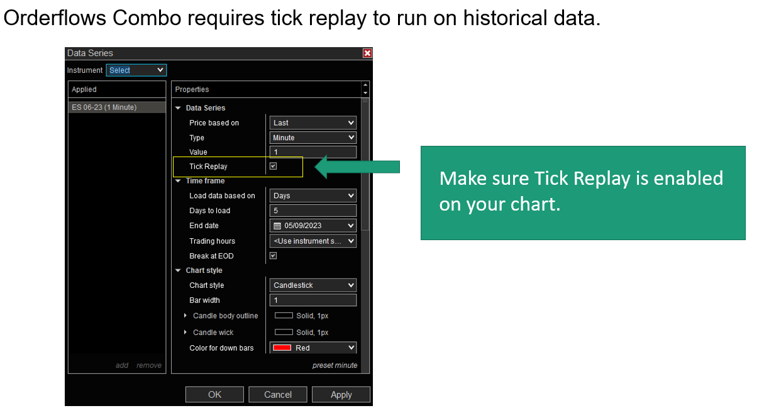Image resolution: width=764 pixels, height=413 pixels.
Task: Open End date calendar picker icon
Action: [x=277, y=226]
